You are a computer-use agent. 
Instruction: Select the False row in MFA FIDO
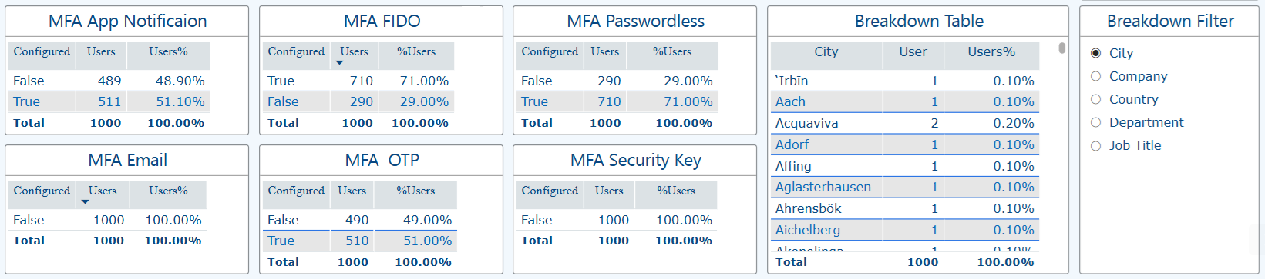(x=358, y=101)
